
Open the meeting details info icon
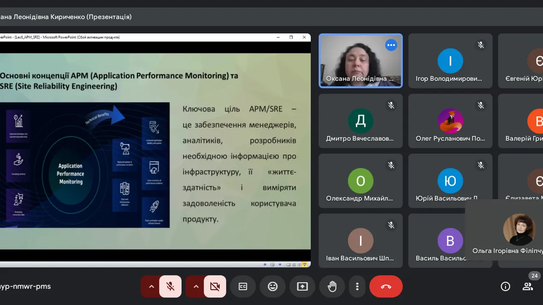505,287
